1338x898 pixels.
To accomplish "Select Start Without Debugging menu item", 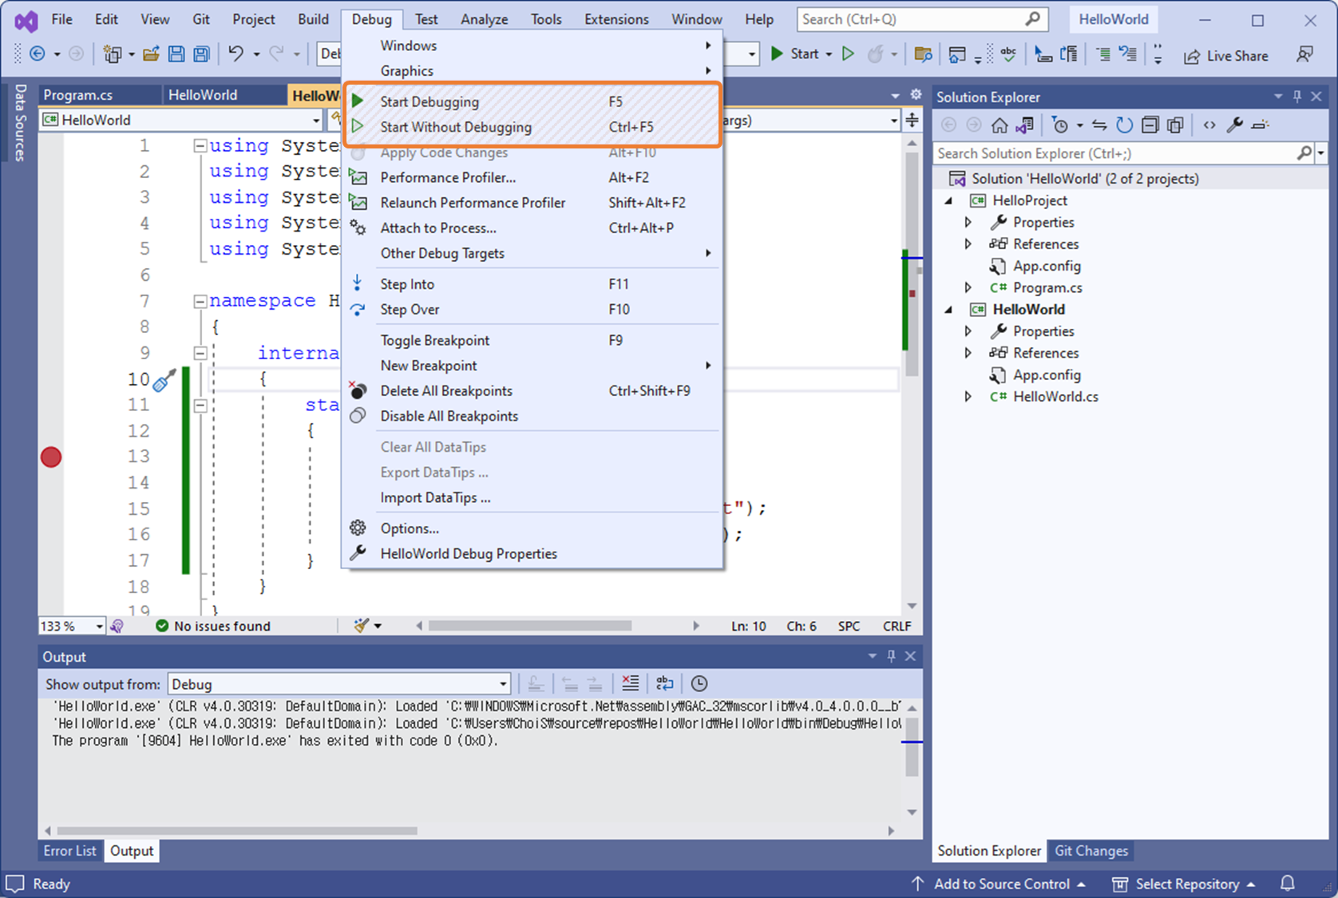I will click(533, 127).
